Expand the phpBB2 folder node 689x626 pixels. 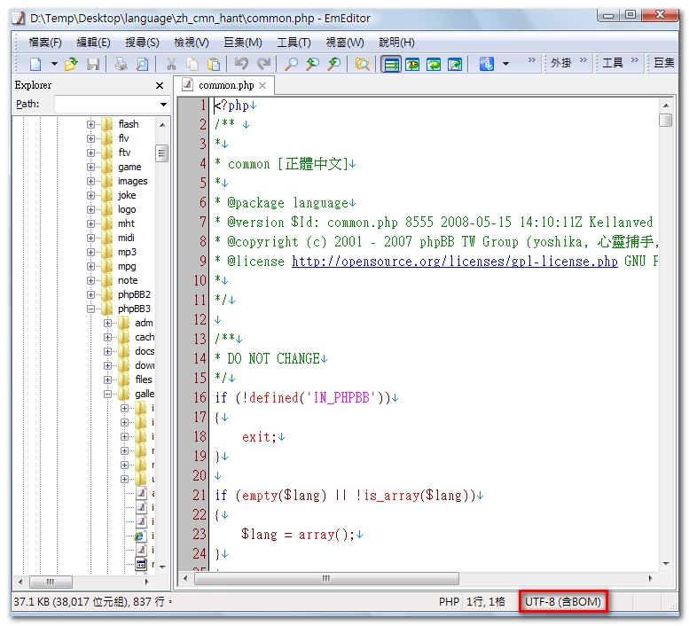click(x=90, y=294)
